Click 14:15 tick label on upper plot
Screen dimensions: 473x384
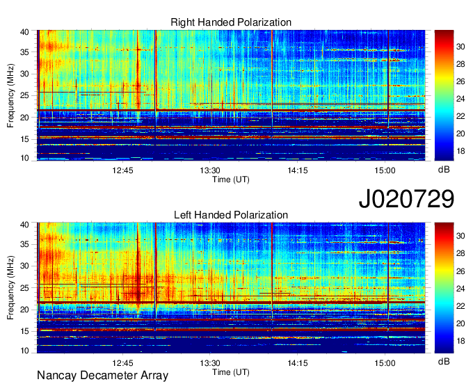tap(298, 170)
